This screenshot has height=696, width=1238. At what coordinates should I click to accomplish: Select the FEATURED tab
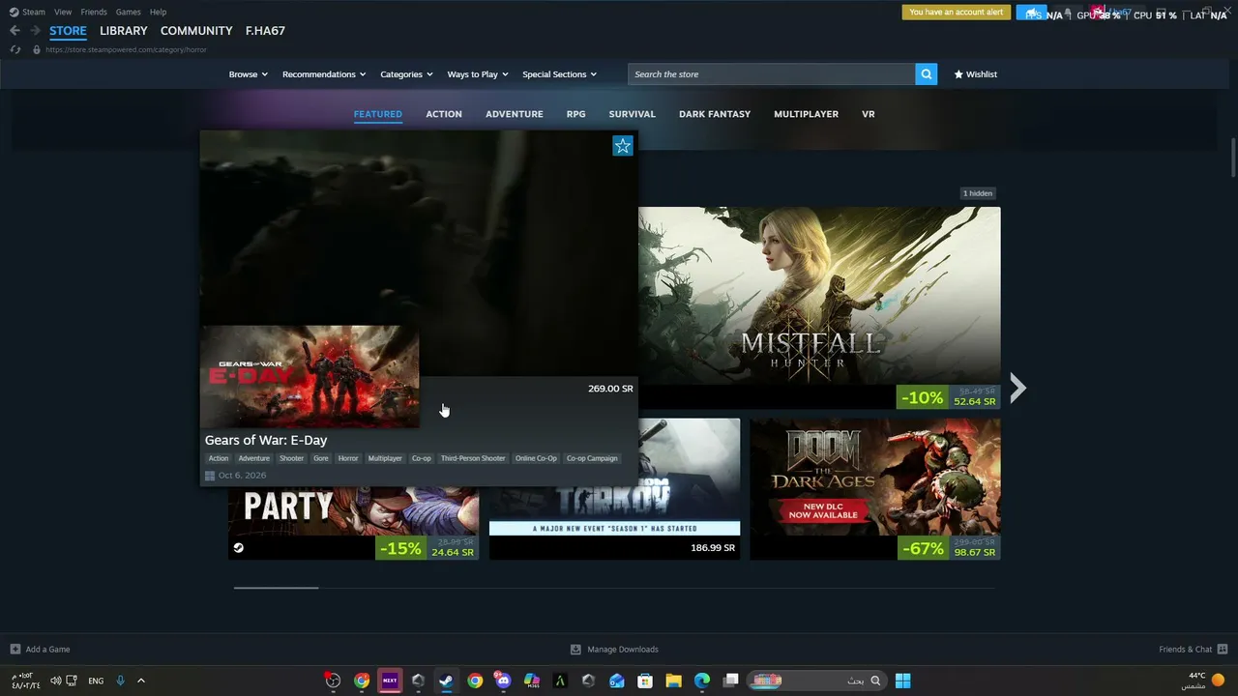point(378,114)
